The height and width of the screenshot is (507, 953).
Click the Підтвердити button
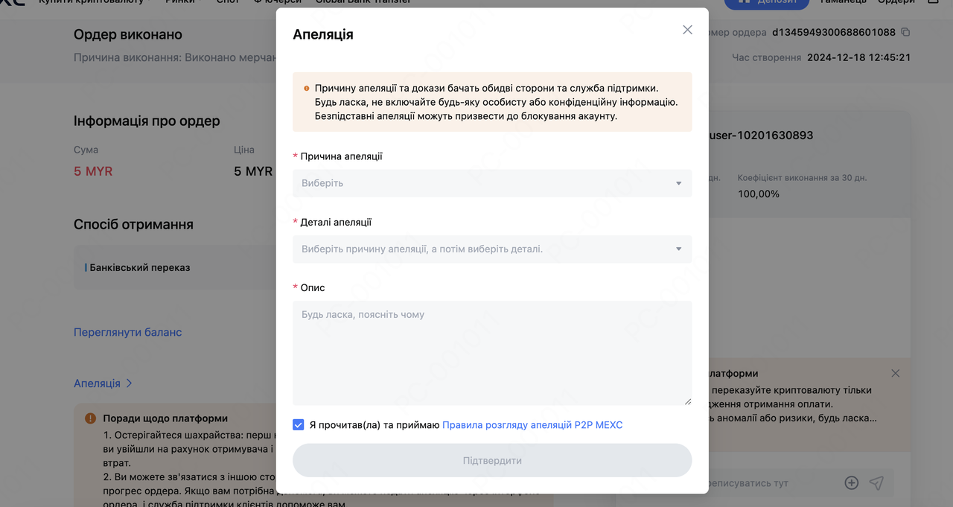(492, 460)
